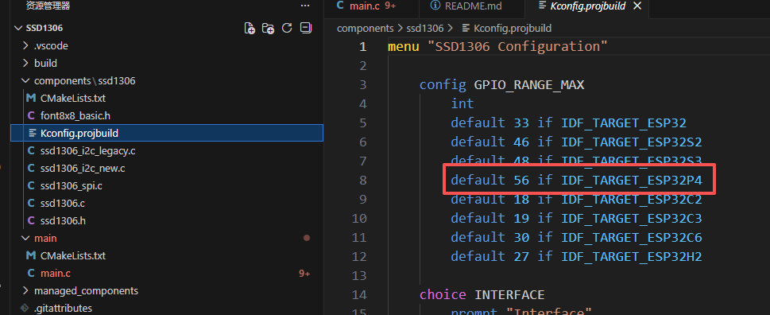Click line number 14 in the gutter
770x315 pixels.
tap(360, 295)
